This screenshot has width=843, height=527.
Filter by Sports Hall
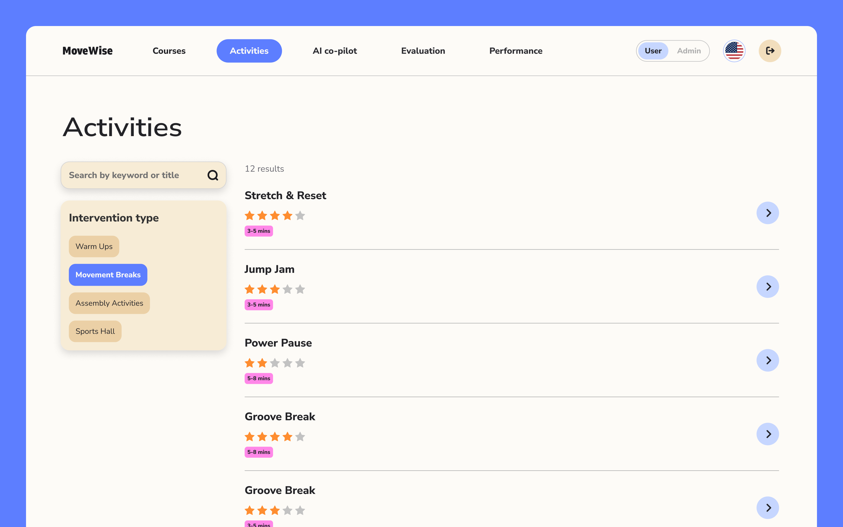tap(95, 332)
